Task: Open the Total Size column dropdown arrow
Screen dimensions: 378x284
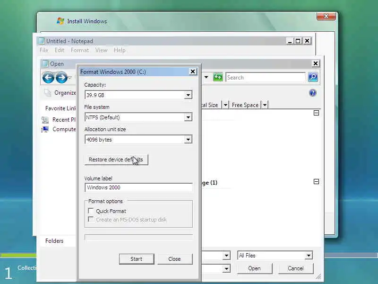Action: (225, 105)
